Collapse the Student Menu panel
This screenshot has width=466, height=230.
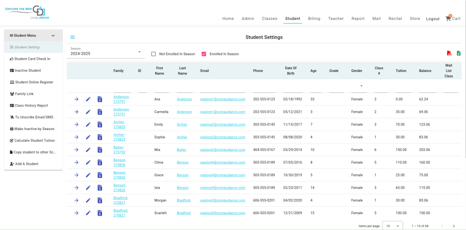coord(53,36)
